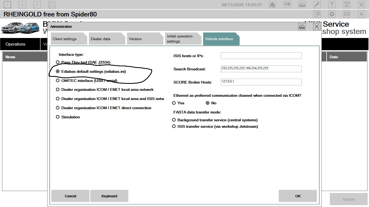
Task: Open the help question mark icon
Action: pyautogui.click(x=332, y=5)
